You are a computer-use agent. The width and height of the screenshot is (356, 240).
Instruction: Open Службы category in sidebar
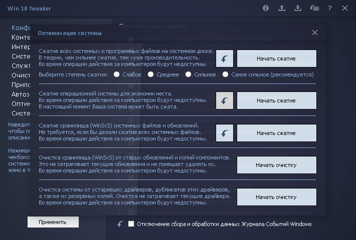[21, 66]
